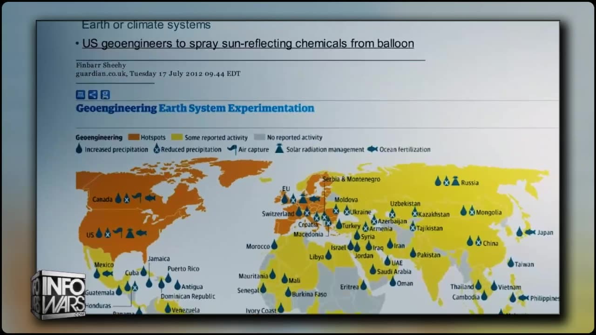Click the Finbarr Sheehy author name

(101, 65)
